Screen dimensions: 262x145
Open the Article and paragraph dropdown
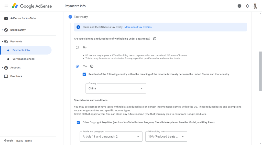111,137
